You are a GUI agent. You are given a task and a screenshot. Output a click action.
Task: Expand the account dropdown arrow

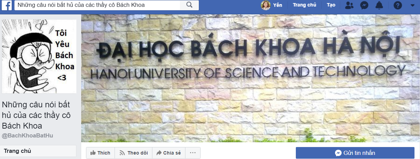click(412, 5)
